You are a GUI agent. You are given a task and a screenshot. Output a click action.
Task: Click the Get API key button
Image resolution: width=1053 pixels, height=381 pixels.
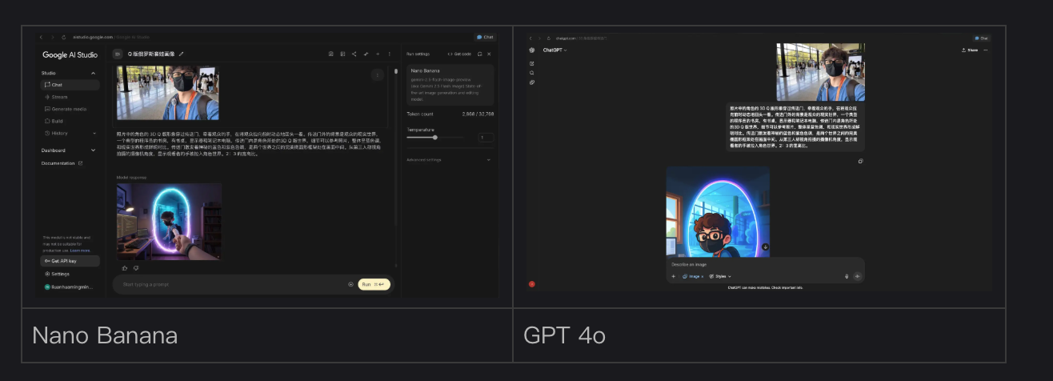tap(70, 261)
